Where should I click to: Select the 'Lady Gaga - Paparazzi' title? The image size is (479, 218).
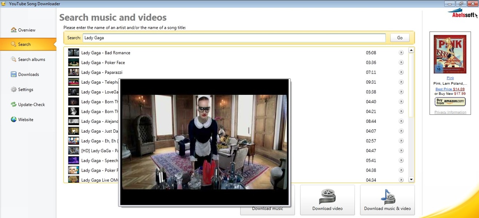(102, 72)
